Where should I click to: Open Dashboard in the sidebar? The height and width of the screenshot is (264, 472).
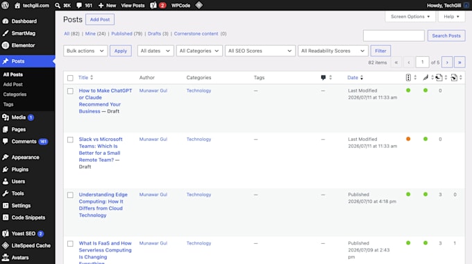(24, 21)
